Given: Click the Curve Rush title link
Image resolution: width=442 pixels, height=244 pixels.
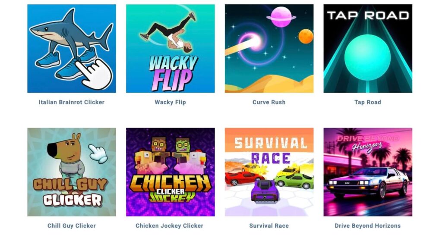Looking at the screenshot, I should pos(269,102).
